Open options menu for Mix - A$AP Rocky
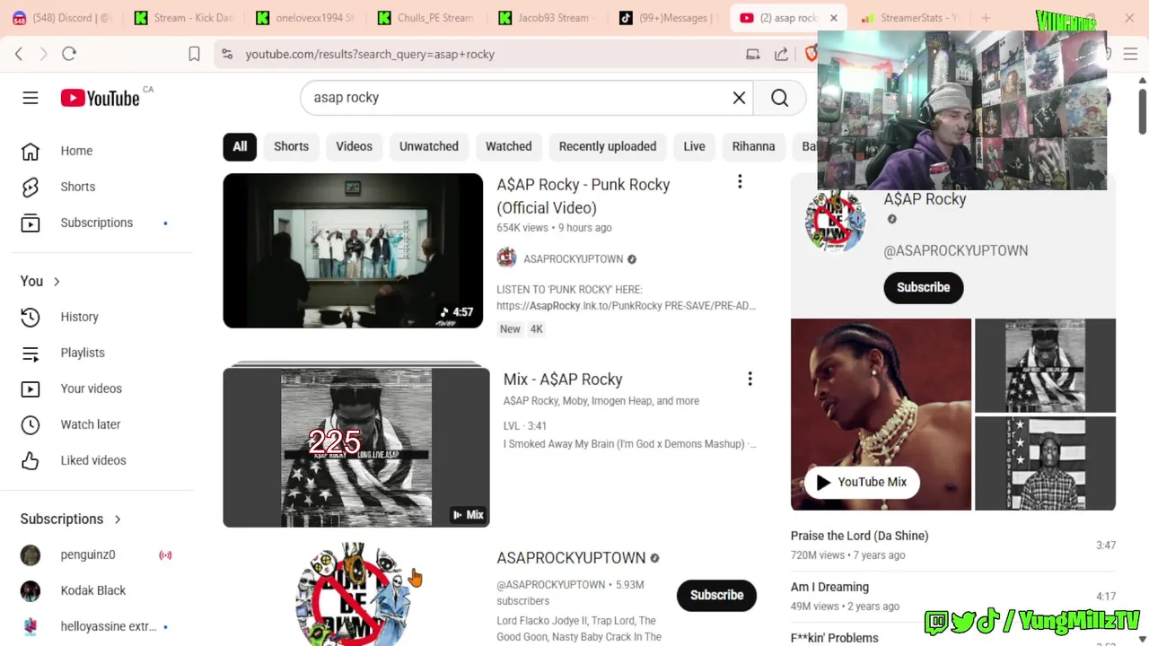 (x=750, y=380)
